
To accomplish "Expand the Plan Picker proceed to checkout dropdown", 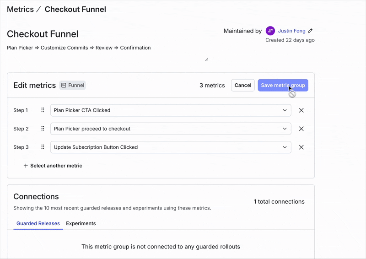I will [x=170, y=129].
